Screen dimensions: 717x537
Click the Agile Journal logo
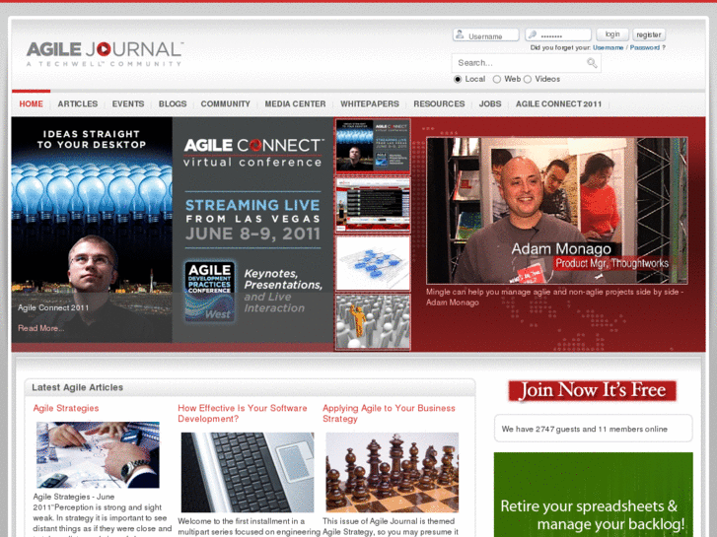105,53
